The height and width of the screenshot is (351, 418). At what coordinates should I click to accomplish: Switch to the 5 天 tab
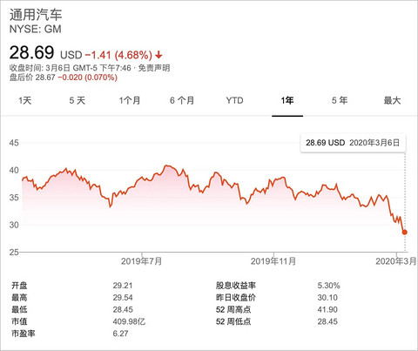78,100
